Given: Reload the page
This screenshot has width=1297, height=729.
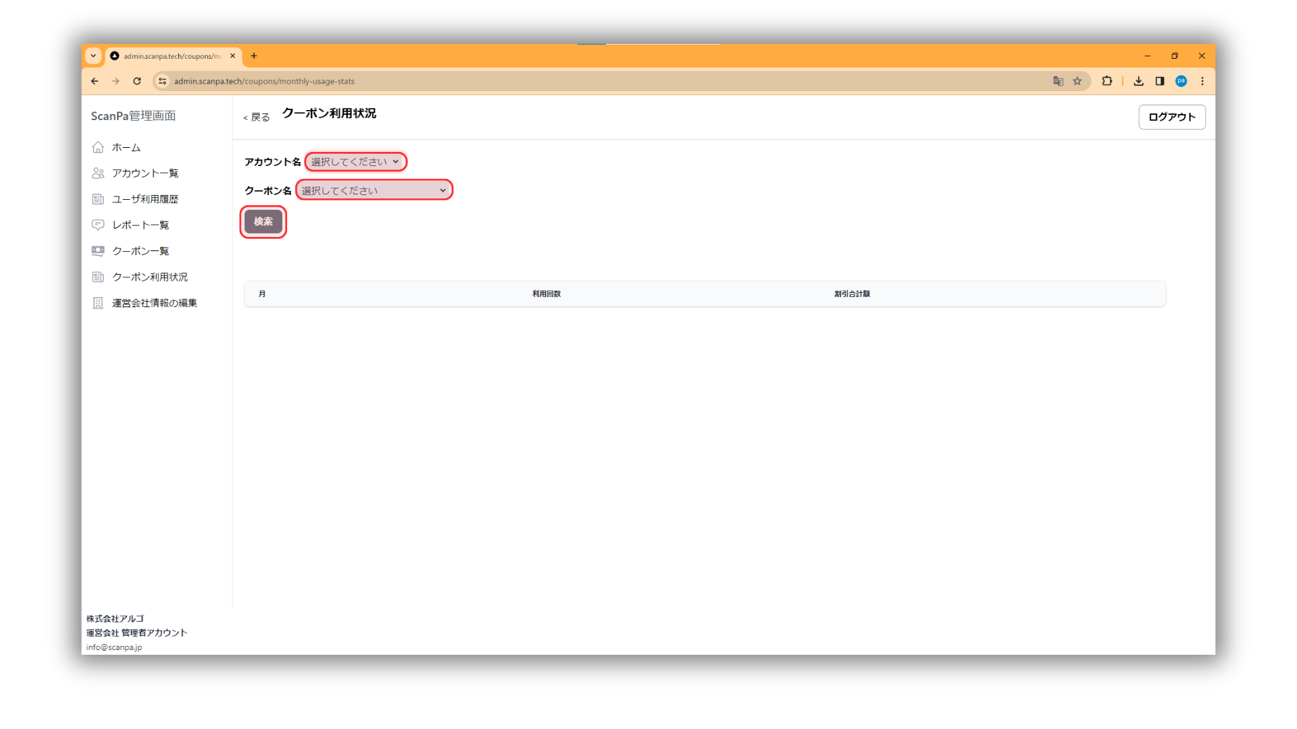Looking at the screenshot, I should (x=137, y=81).
